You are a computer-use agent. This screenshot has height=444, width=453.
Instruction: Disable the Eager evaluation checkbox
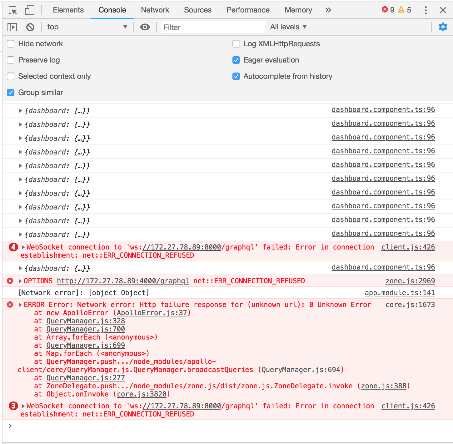(x=236, y=60)
